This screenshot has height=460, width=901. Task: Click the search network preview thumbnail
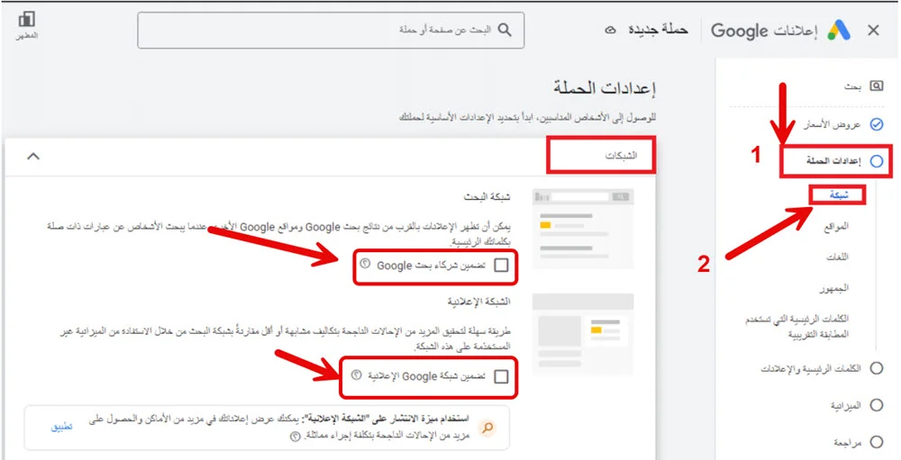pyautogui.click(x=583, y=229)
